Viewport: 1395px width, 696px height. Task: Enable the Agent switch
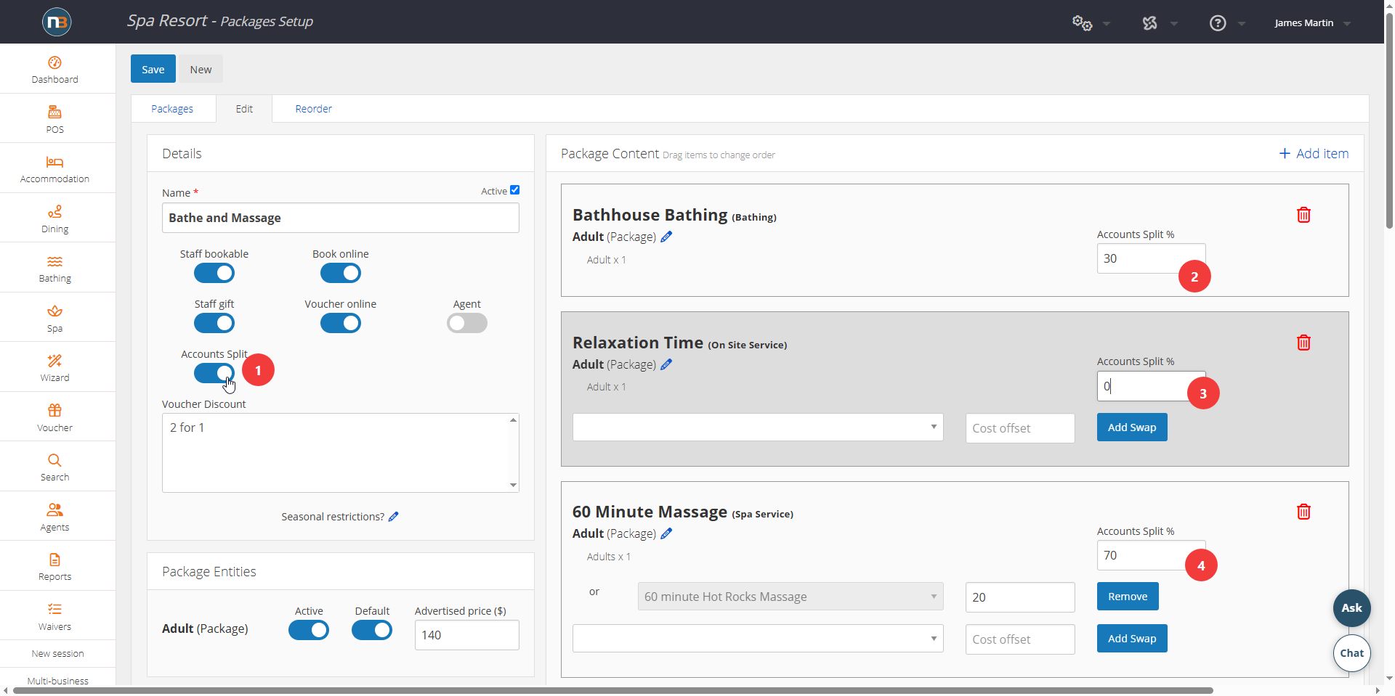point(467,324)
